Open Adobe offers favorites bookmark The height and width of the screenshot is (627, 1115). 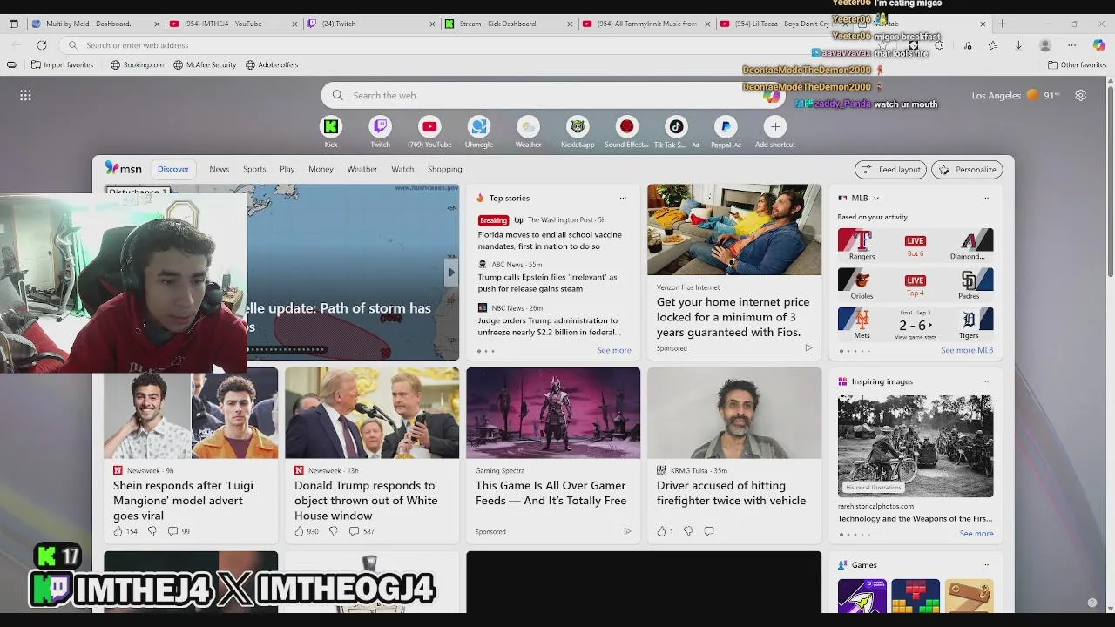coord(272,64)
